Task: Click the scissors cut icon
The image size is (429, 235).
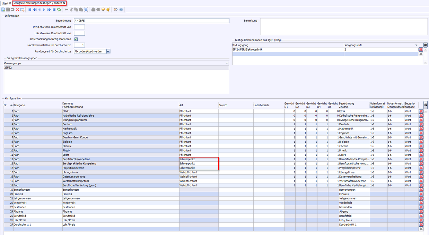Action: click(71, 10)
